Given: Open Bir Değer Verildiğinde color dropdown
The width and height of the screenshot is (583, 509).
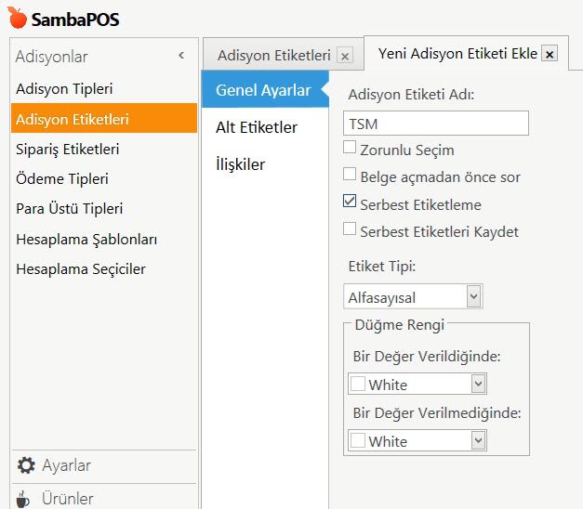Looking at the screenshot, I should (x=478, y=384).
